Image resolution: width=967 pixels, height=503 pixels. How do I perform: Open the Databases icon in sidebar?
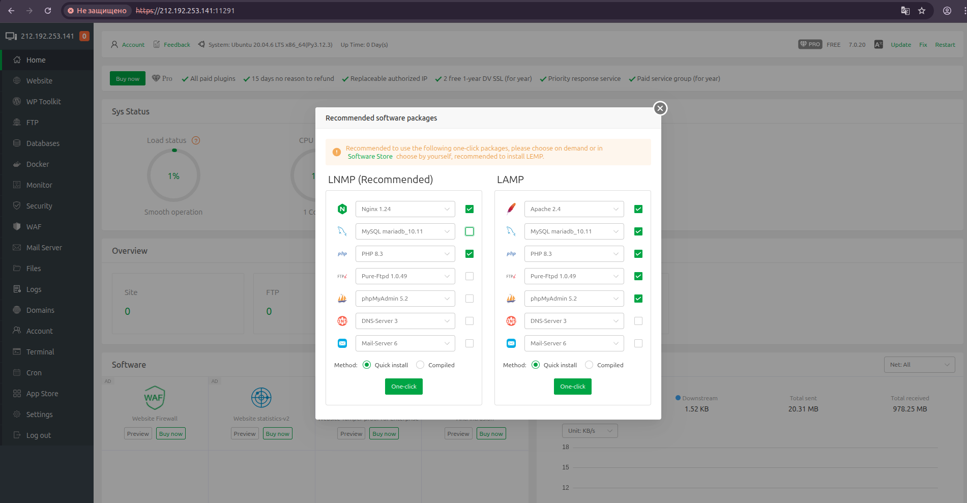(17, 143)
